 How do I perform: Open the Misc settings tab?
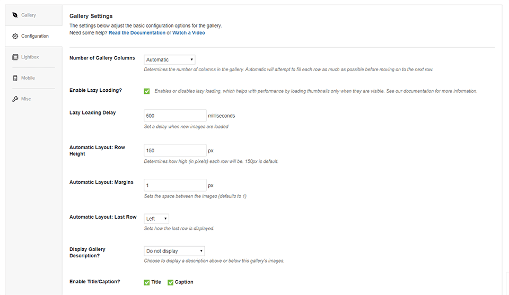point(26,99)
